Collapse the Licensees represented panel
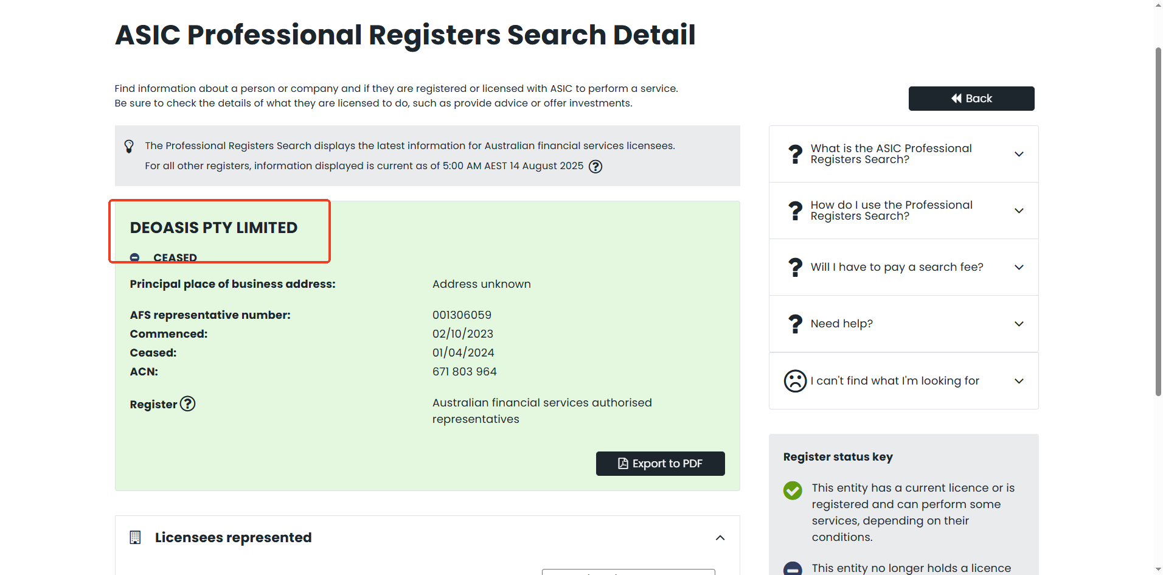Viewport: 1163px width, 575px height. 720,538
